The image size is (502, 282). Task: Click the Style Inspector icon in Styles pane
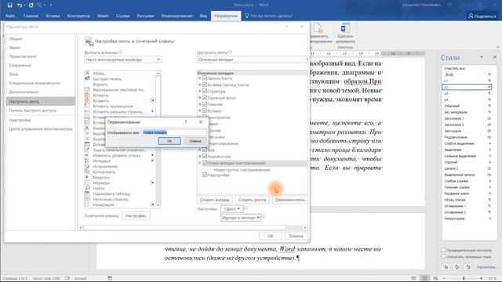[457, 266]
